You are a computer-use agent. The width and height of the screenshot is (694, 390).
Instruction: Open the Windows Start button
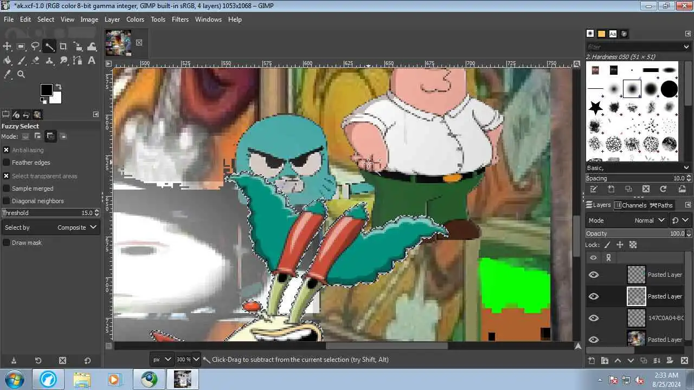coord(14,379)
